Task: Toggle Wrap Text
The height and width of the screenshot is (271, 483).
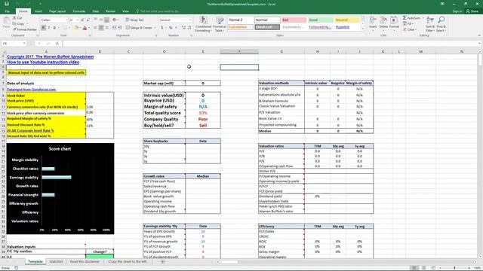Action: click(134, 20)
